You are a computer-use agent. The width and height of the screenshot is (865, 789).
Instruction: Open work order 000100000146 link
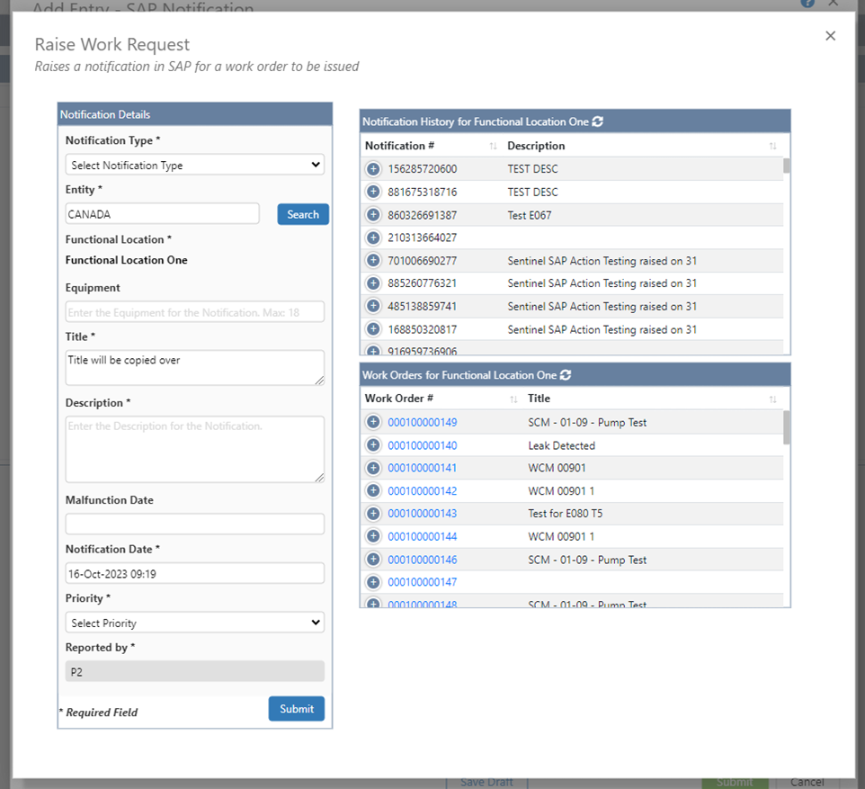(422, 560)
